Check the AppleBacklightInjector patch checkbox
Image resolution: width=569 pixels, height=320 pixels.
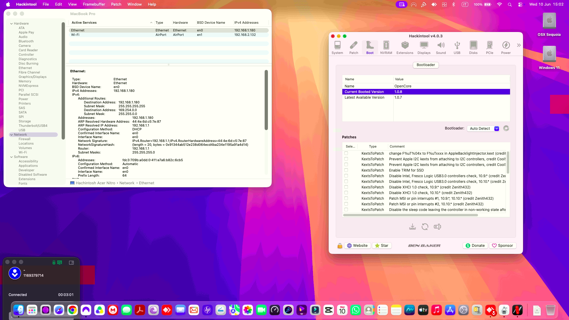pos(346,153)
